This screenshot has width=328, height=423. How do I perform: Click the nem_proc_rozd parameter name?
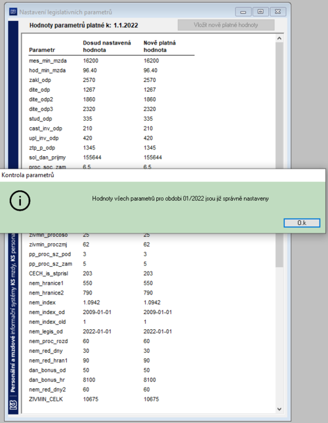[x=49, y=342]
